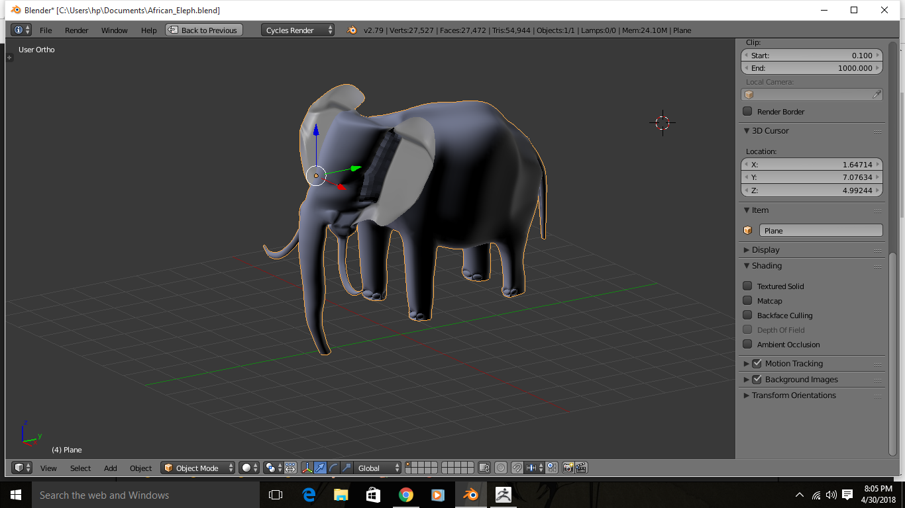Click the green Y axis manipulator arrow

pos(356,168)
